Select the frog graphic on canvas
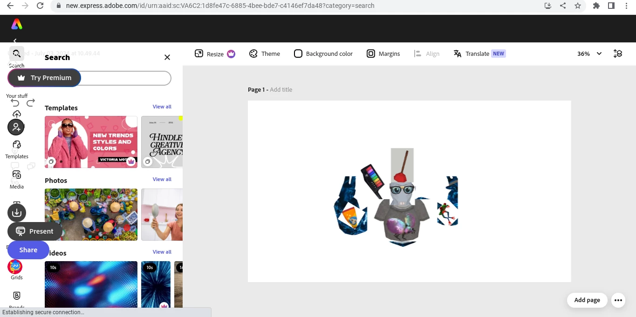Image resolution: width=636 pixels, height=317 pixels. click(x=447, y=213)
